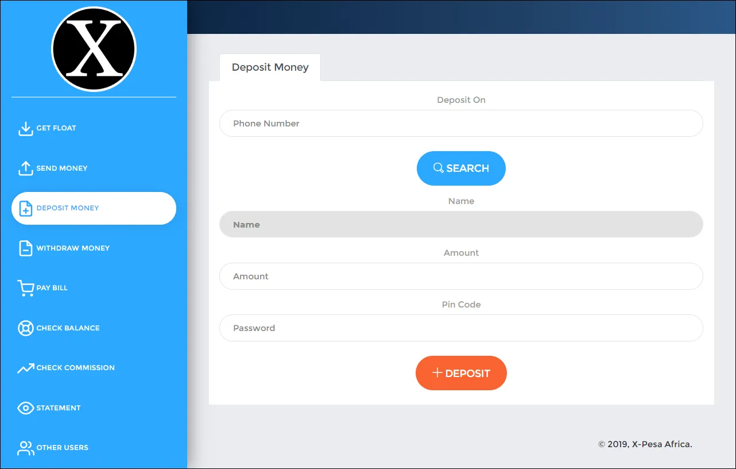Click the 'Name' label above the field
Image resolution: width=736 pixels, height=469 pixels.
pyautogui.click(x=461, y=201)
